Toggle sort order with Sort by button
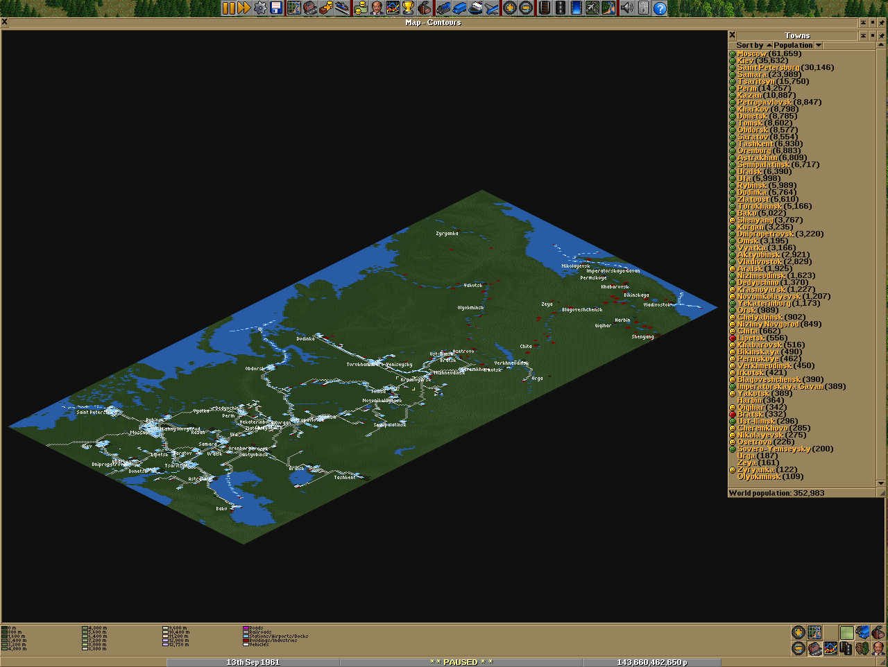The height and width of the screenshot is (667, 888). (750, 45)
